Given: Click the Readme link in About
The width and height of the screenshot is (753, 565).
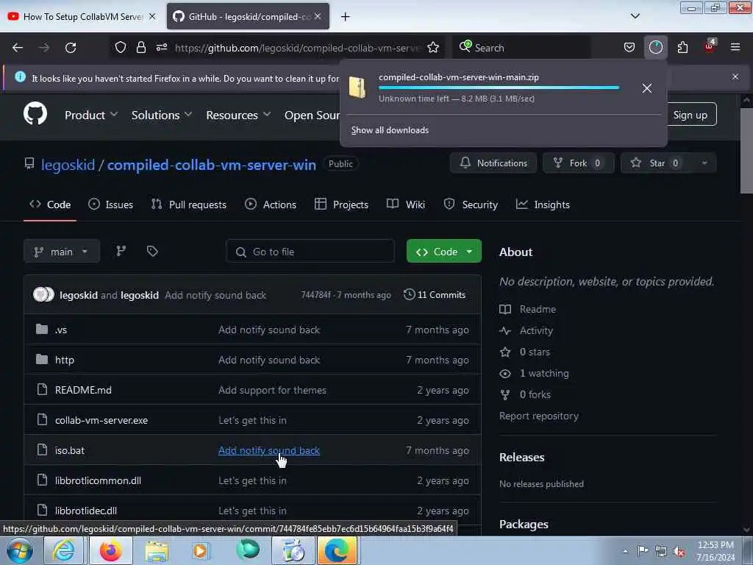Looking at the screenshot, I should pos(538,310).
